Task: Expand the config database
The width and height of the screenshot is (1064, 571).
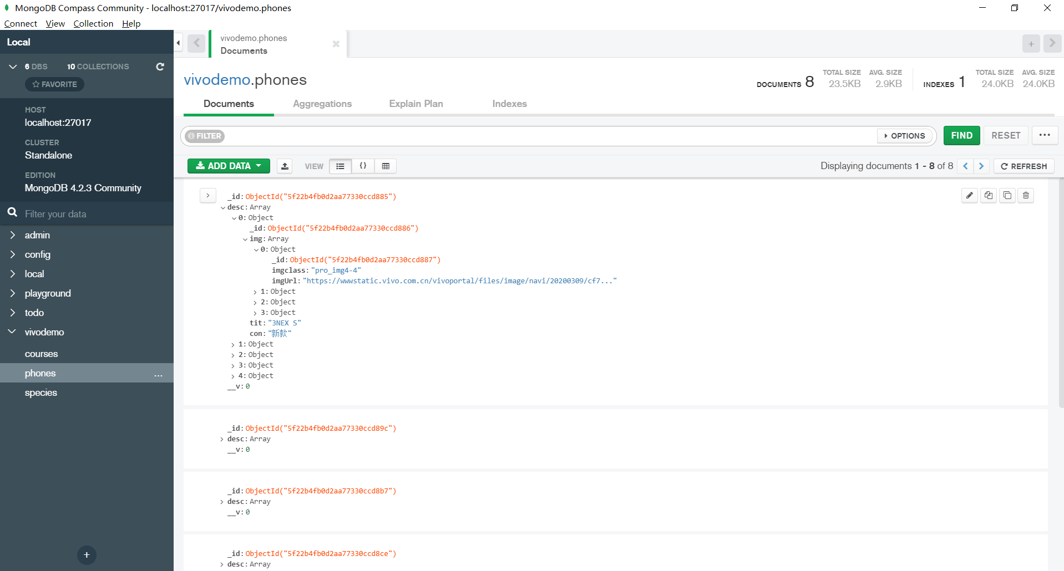Action: pos(12,254)
